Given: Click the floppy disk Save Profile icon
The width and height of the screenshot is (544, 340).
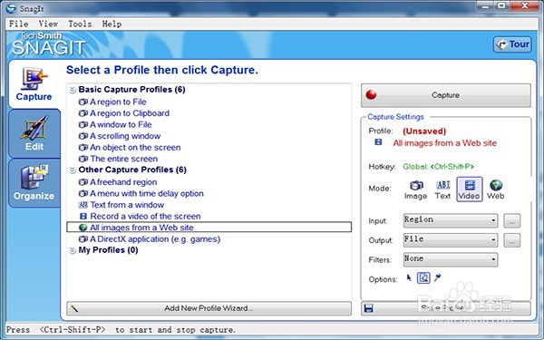Looking at the screenshot, I should 369,308.
